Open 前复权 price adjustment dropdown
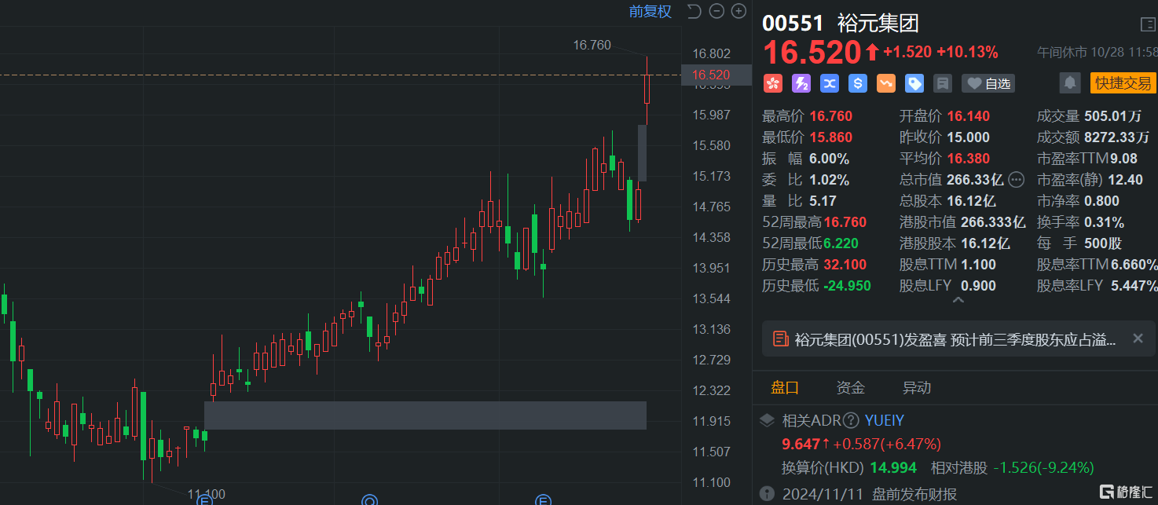 point(650,11)
